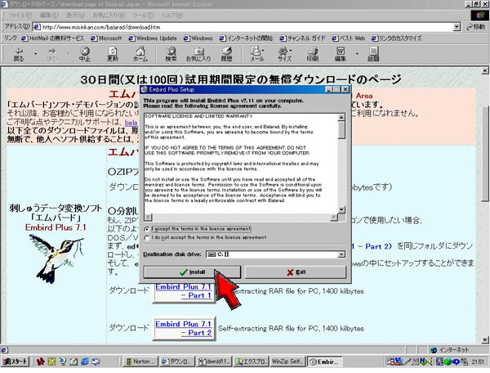Click the Embird Plus Setup title bar icon

point(144,89)
